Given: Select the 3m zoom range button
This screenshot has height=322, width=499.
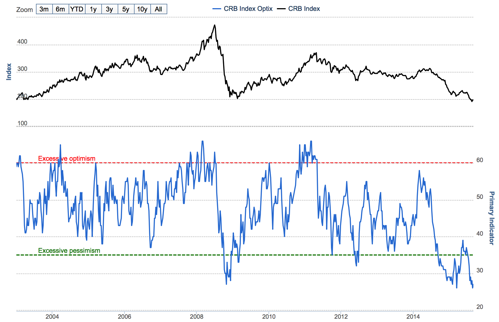Looking at the screenshot, I should [44, 9].
